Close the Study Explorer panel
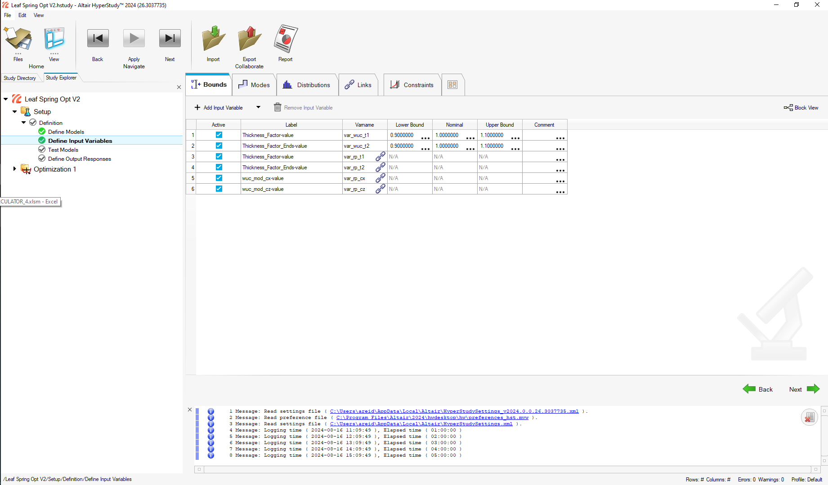 179,87
